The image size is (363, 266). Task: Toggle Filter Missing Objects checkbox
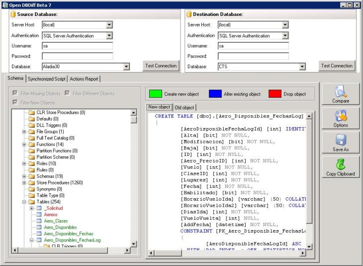(15, 93)
